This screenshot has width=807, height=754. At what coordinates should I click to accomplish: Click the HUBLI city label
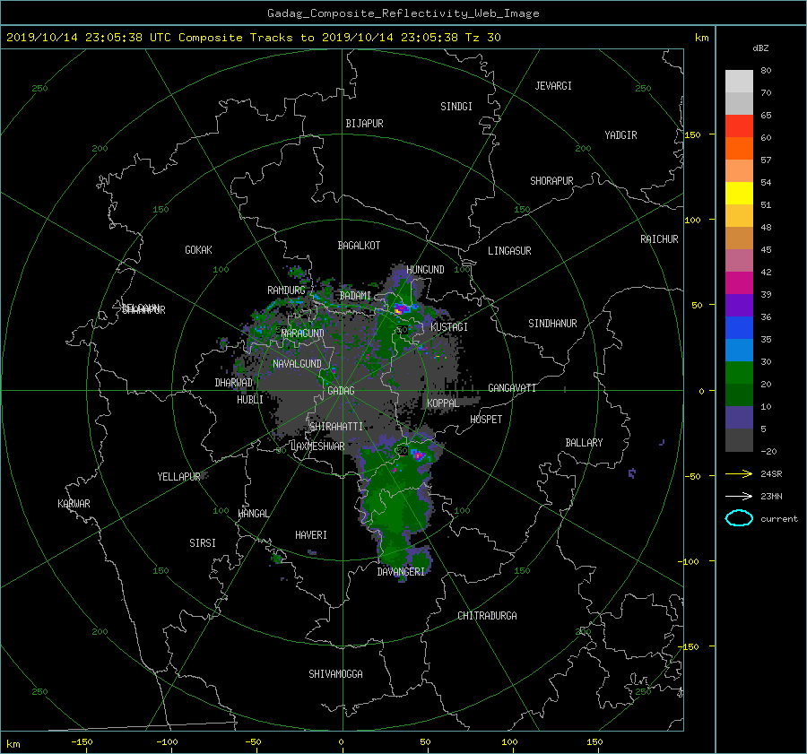click(x=250, y=400)
